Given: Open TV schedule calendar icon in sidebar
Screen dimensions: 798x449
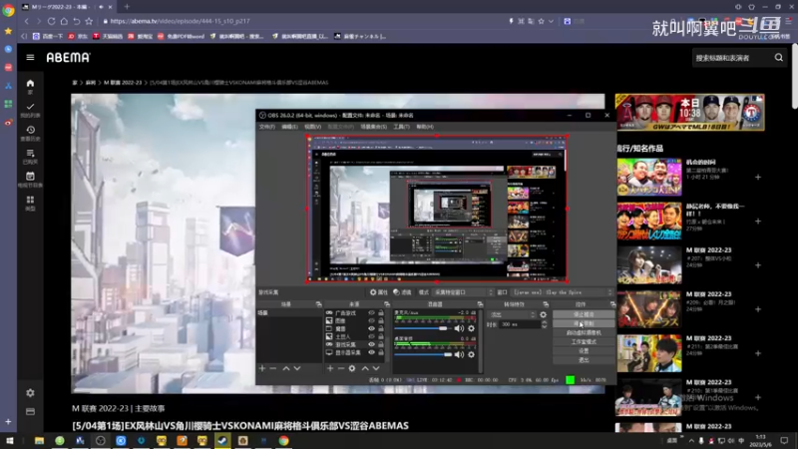Looking at the screenshot, I should 30,177.
